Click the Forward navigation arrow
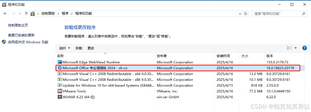Image resolution: width=311 pixels, height=112 pixels. pos(14,14)
